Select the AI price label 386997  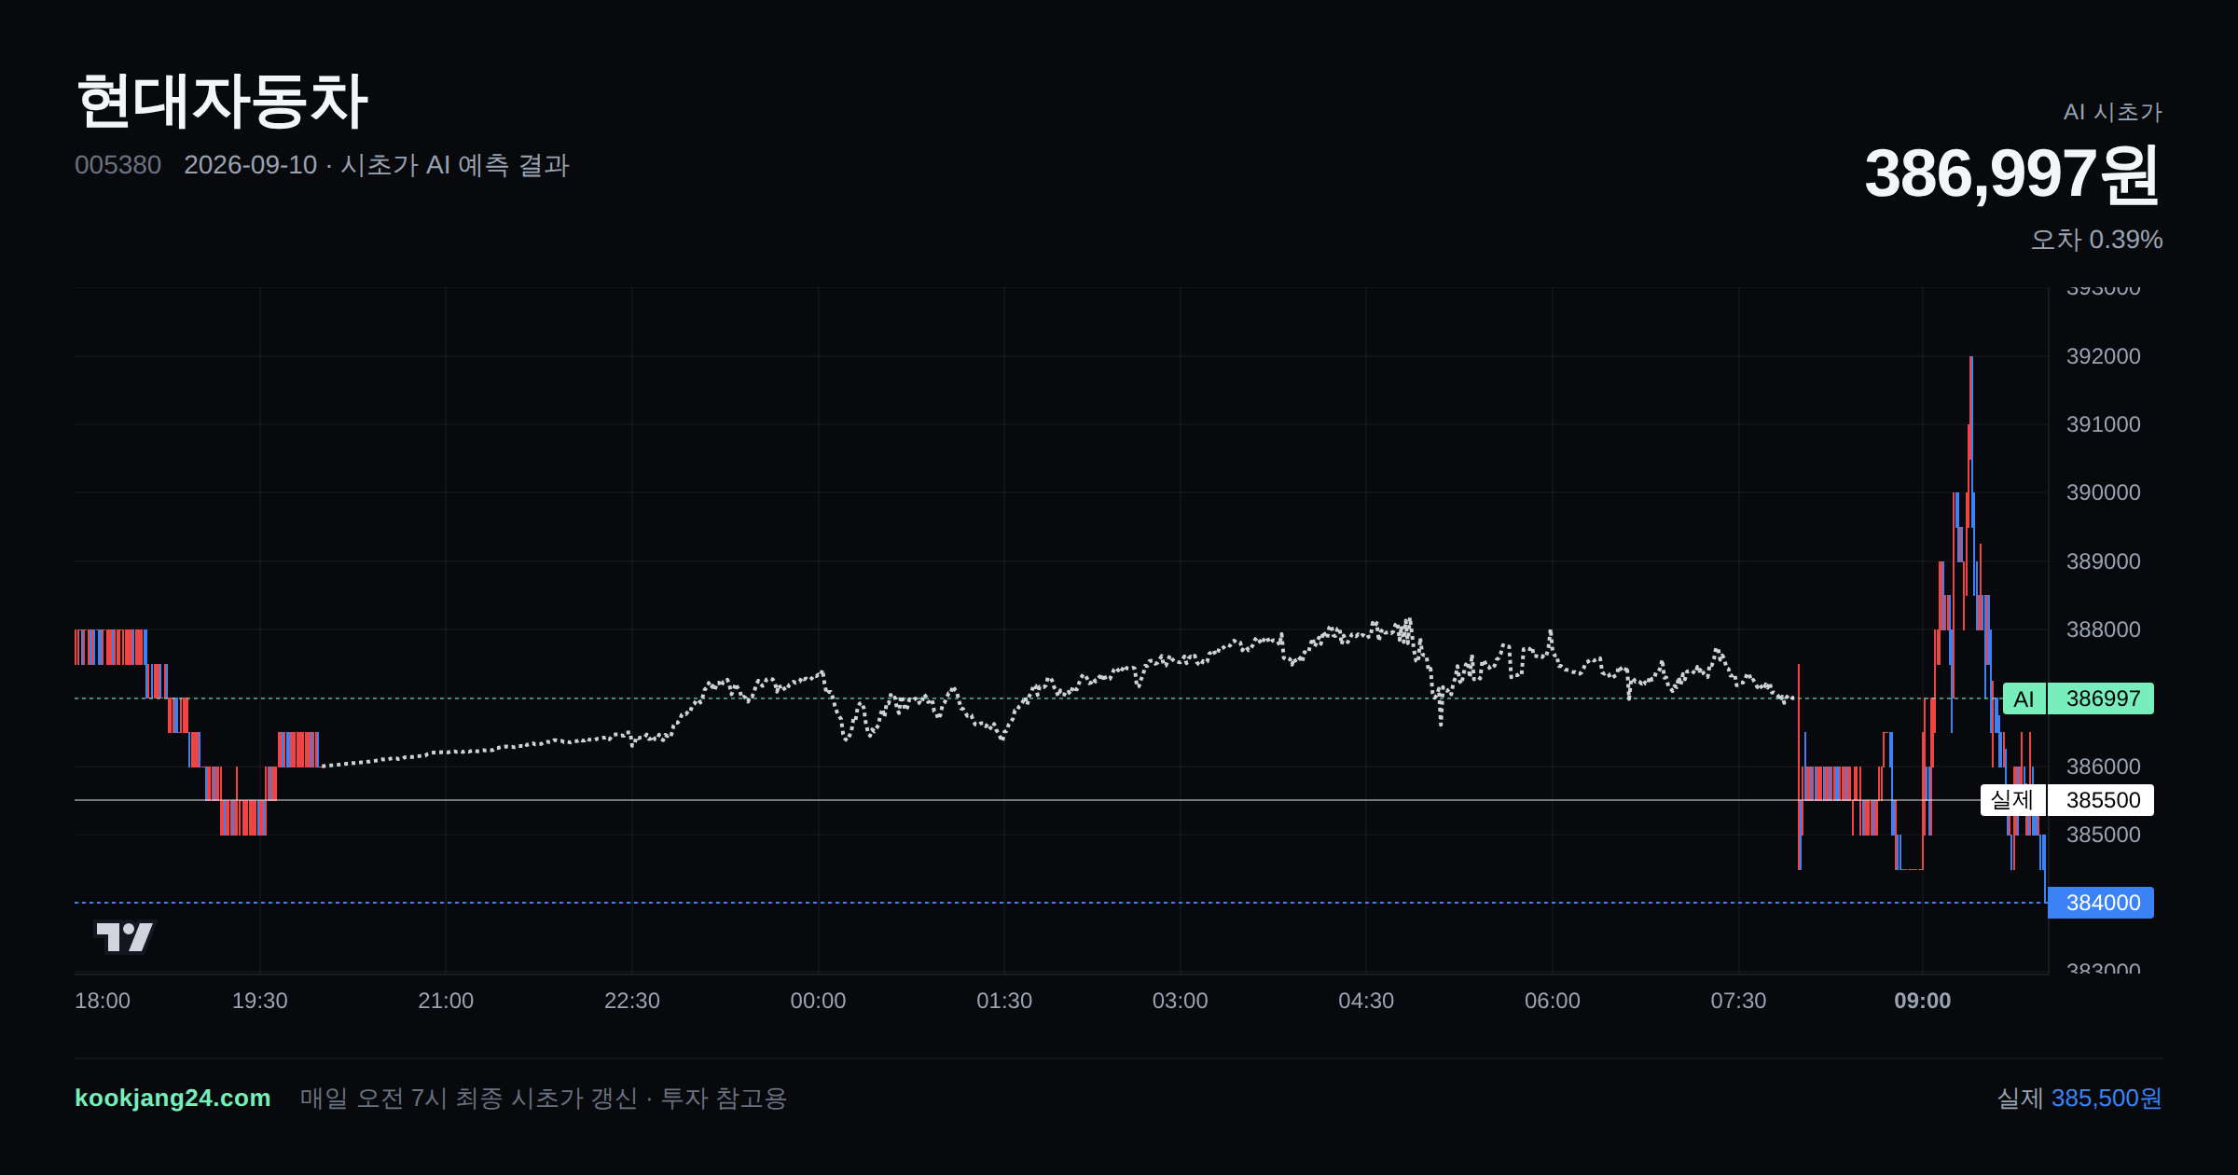point(2078,698)
